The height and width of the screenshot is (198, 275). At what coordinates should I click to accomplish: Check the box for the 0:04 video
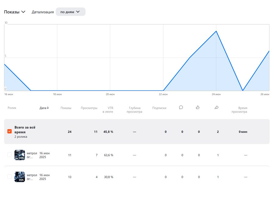(x=9, y=155)
